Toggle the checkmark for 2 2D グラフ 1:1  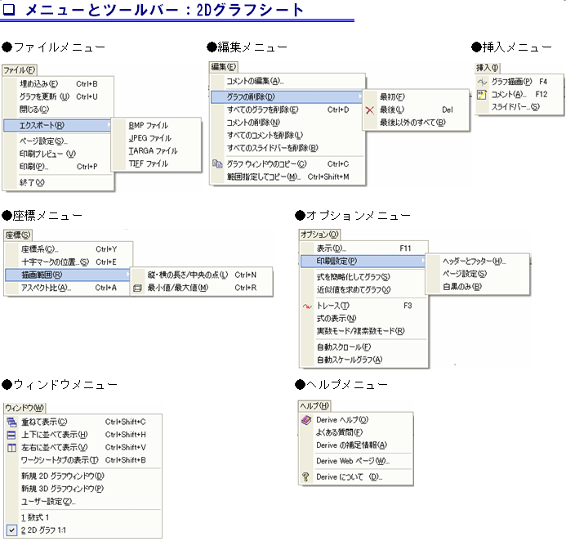point(12,530)
